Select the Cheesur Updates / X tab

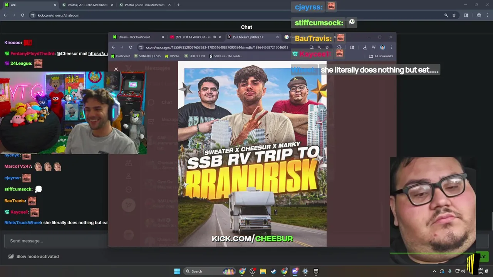[x=252, y=37]
